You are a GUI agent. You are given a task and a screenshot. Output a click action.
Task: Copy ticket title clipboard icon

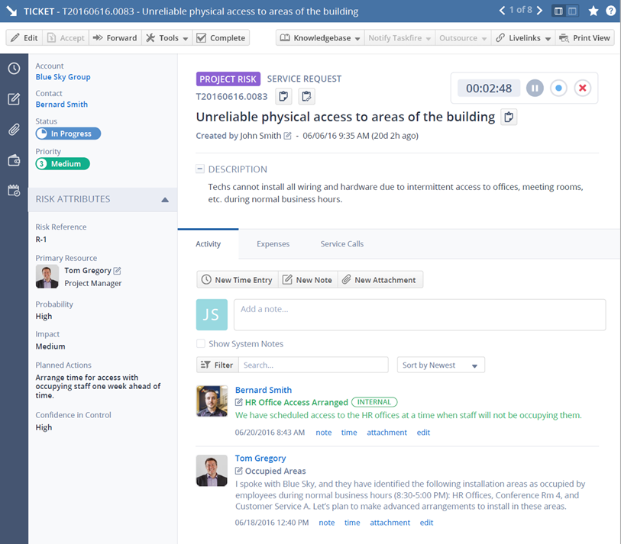(x=509, y=117)
